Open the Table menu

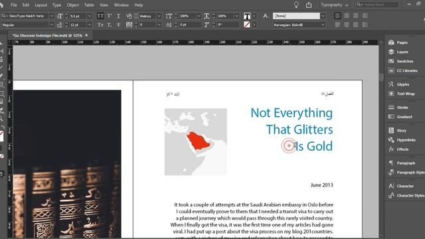[x=89, y=5]
